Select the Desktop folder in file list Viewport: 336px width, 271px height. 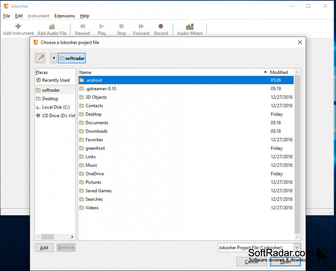tap(186, 114)
